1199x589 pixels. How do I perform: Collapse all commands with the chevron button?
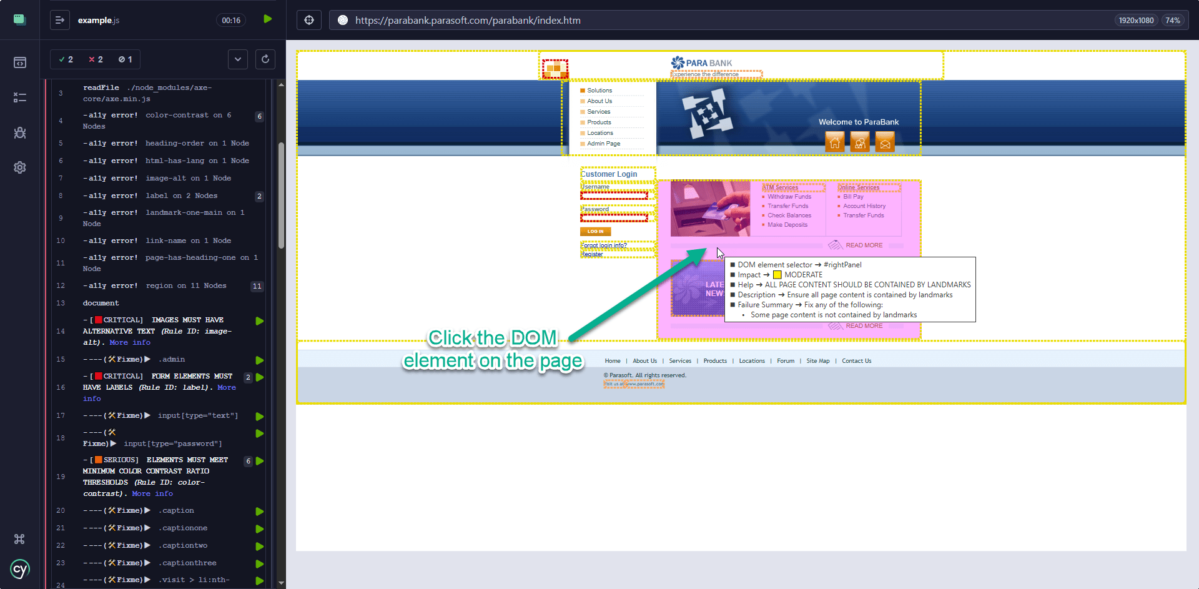237,59
